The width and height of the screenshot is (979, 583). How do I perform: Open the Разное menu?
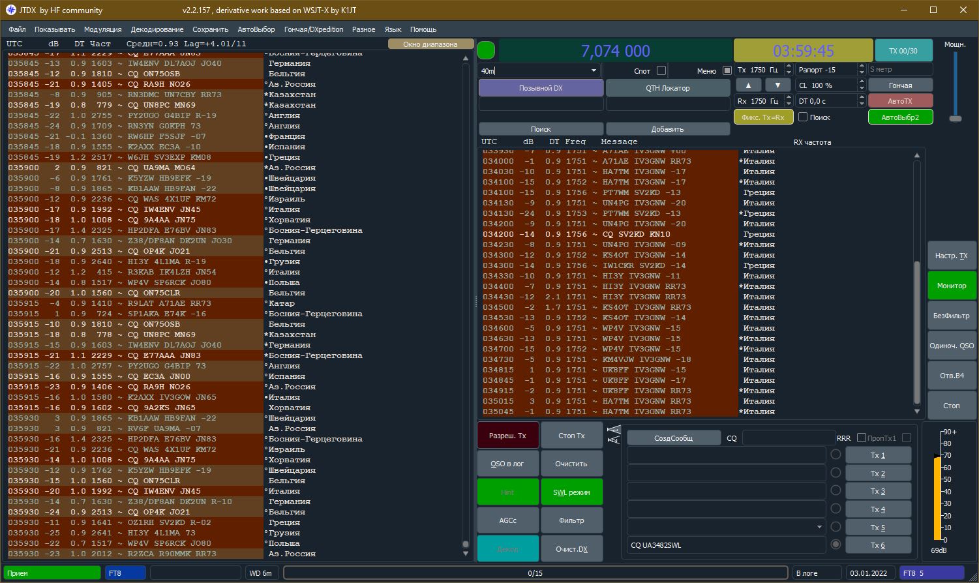(363, 29)
